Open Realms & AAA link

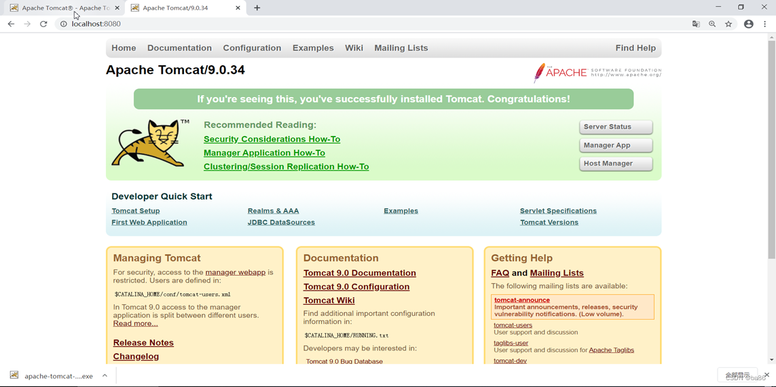tap(273, 211)
